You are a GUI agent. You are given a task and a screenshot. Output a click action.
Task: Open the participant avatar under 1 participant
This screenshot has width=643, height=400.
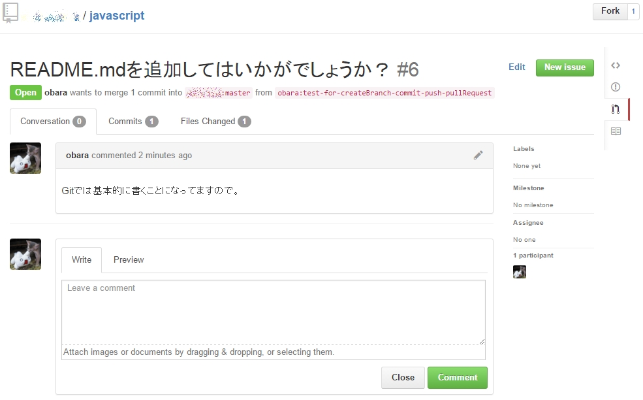click(x=520, y=272)
